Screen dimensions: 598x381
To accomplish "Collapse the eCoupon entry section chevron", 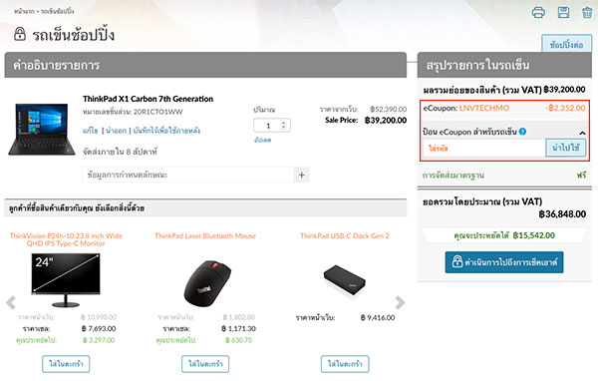I will pyautogui.click(x=582, y=133).
